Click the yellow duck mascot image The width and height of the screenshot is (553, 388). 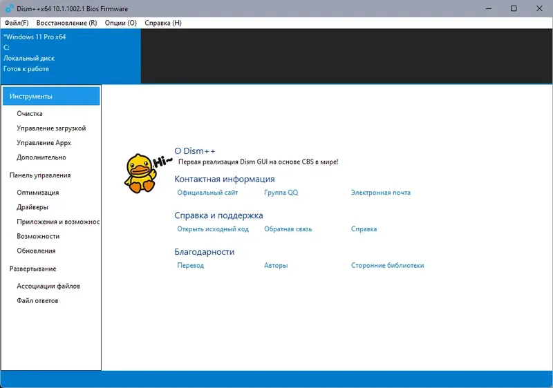[x=140, y=173]
